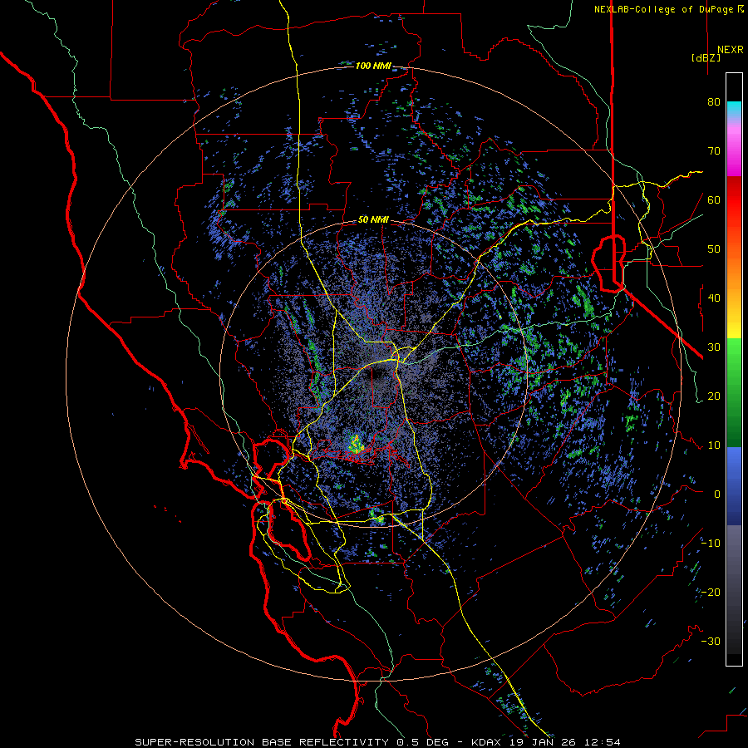This screenshot has width=748, height=748.
Task: Click the SUPER-RESOLUTION BASE REFLECTIVITY caption text
Action: click(262, 742)
